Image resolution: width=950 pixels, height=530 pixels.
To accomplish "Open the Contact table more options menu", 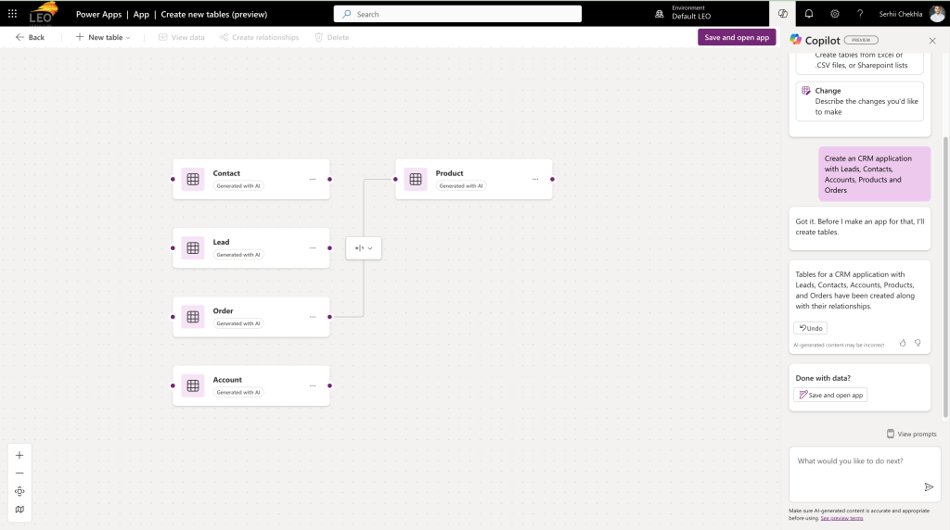I will point(313,179).
